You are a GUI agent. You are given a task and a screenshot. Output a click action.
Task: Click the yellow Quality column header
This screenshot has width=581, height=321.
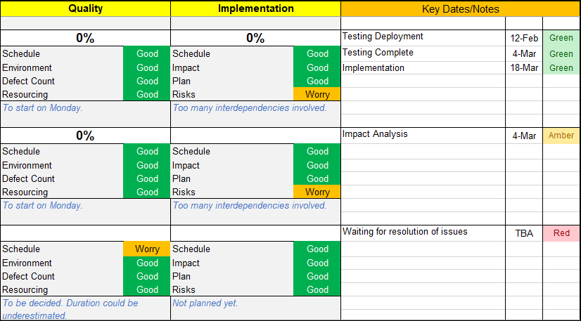coord(85,8)
